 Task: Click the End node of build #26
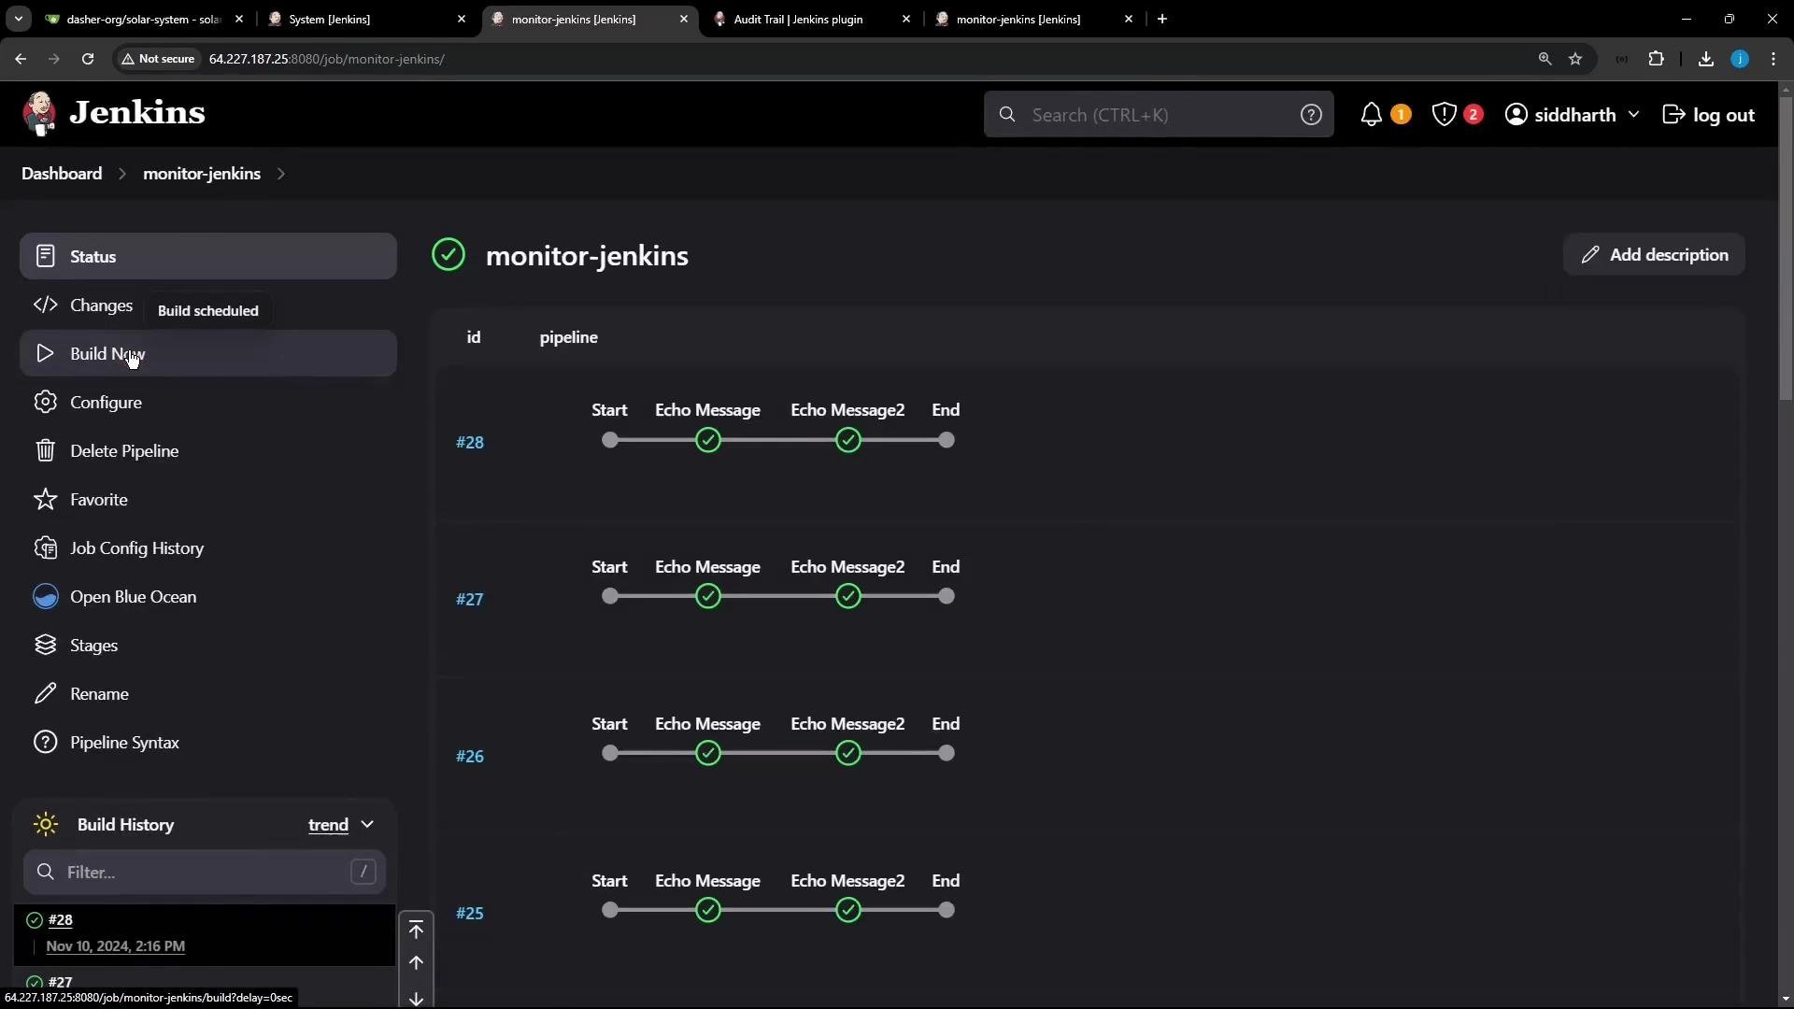point(947,753)
